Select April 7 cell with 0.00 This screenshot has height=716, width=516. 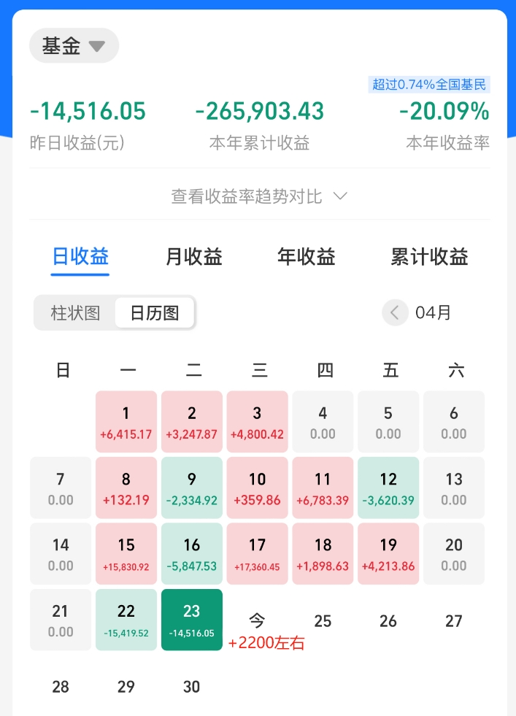point(61,488)
